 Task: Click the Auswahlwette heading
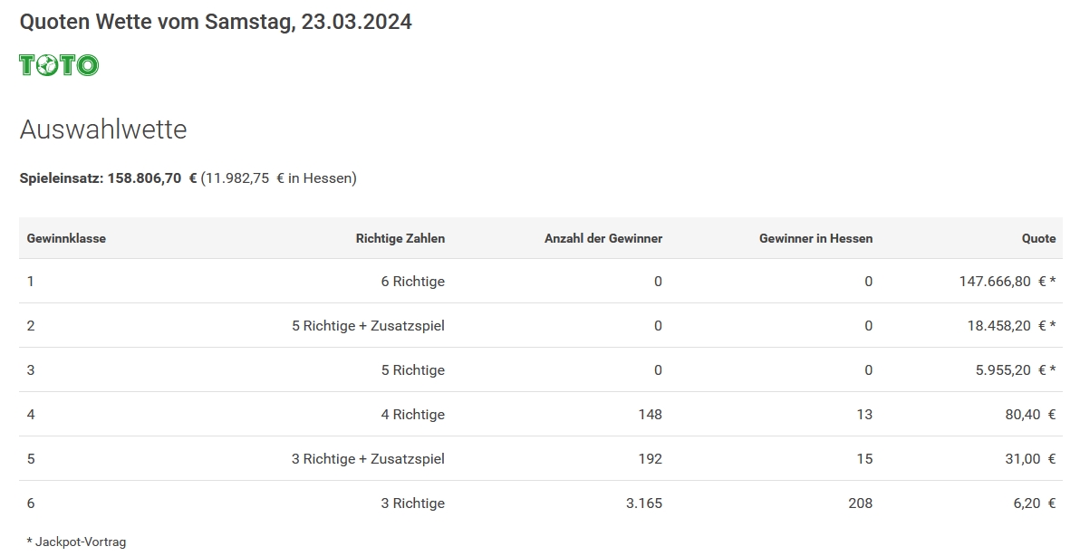pos(103,129)
